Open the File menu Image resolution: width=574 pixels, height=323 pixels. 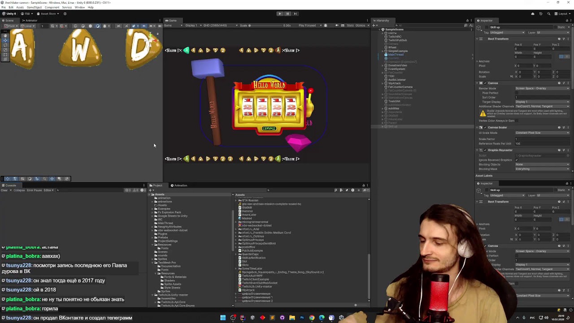pos(4,8)
